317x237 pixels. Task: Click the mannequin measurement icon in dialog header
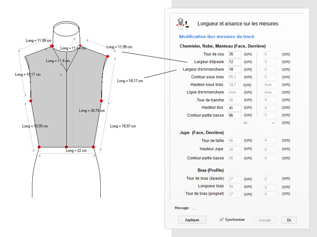point(183,22)
